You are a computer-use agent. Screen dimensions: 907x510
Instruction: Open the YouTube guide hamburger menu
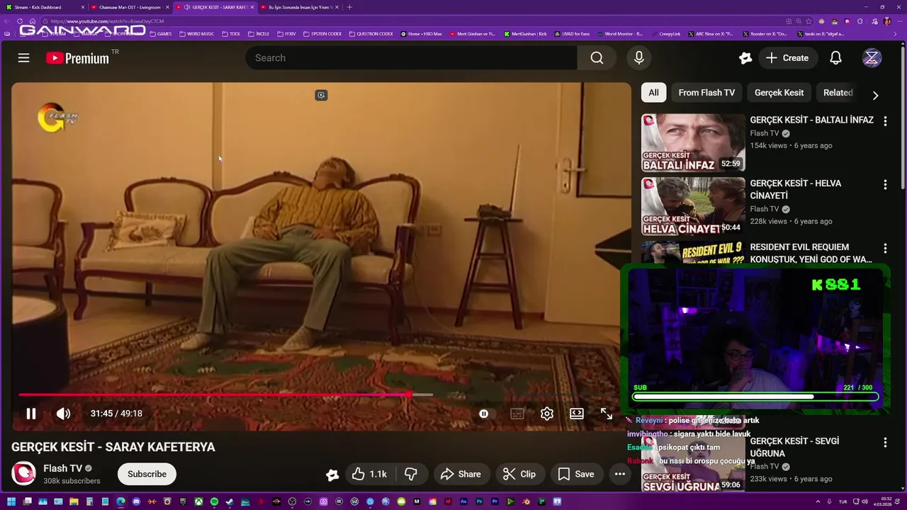tap(23, 58)
